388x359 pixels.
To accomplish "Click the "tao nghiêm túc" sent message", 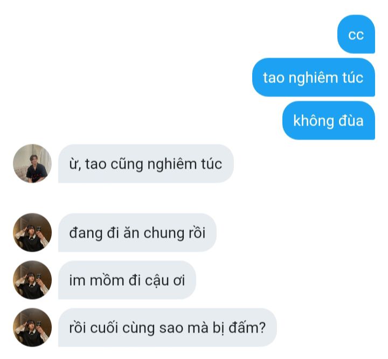I will [x=314, y=78].
